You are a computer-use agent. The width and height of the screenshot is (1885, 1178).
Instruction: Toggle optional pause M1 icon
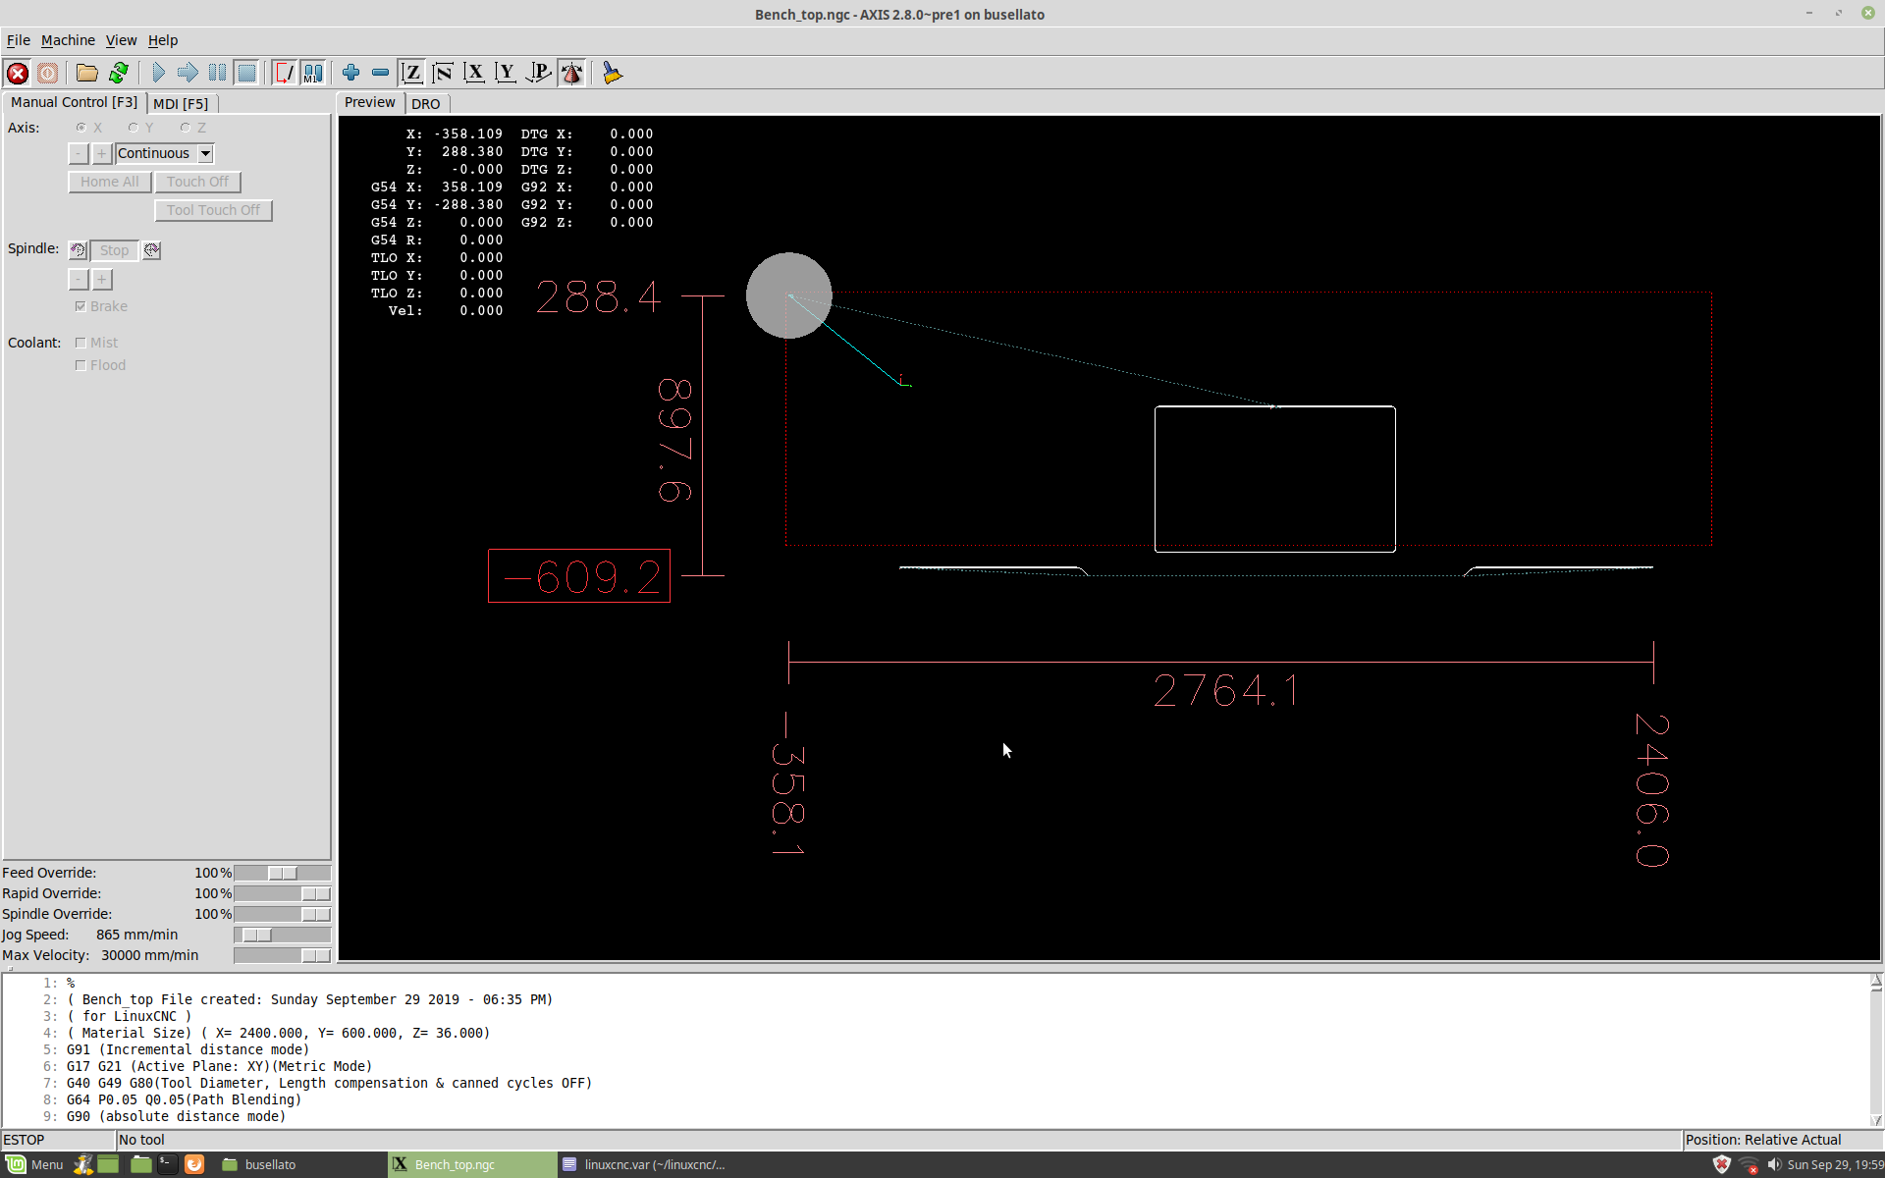pyautogui.click(x=313, y=73)
